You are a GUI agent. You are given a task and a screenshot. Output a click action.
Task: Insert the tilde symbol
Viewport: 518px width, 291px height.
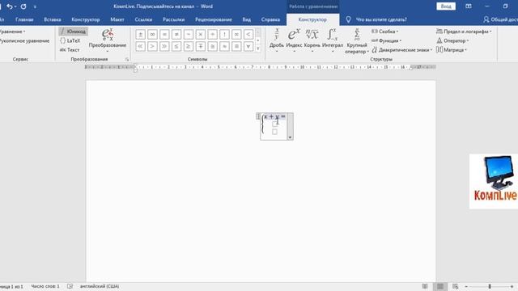tap(189, 34)
